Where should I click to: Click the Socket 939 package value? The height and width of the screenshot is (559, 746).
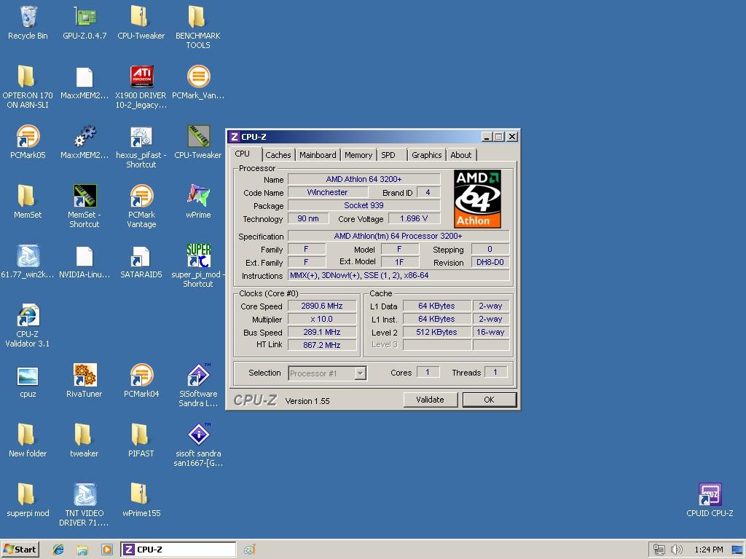click(x=364, y=205)
